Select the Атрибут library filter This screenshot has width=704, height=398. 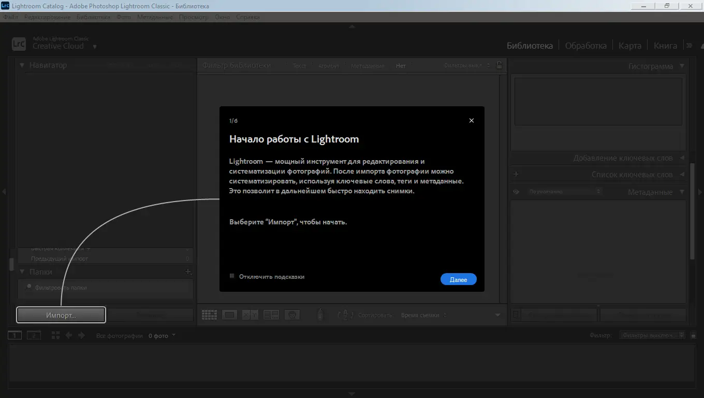click(329, 66)
